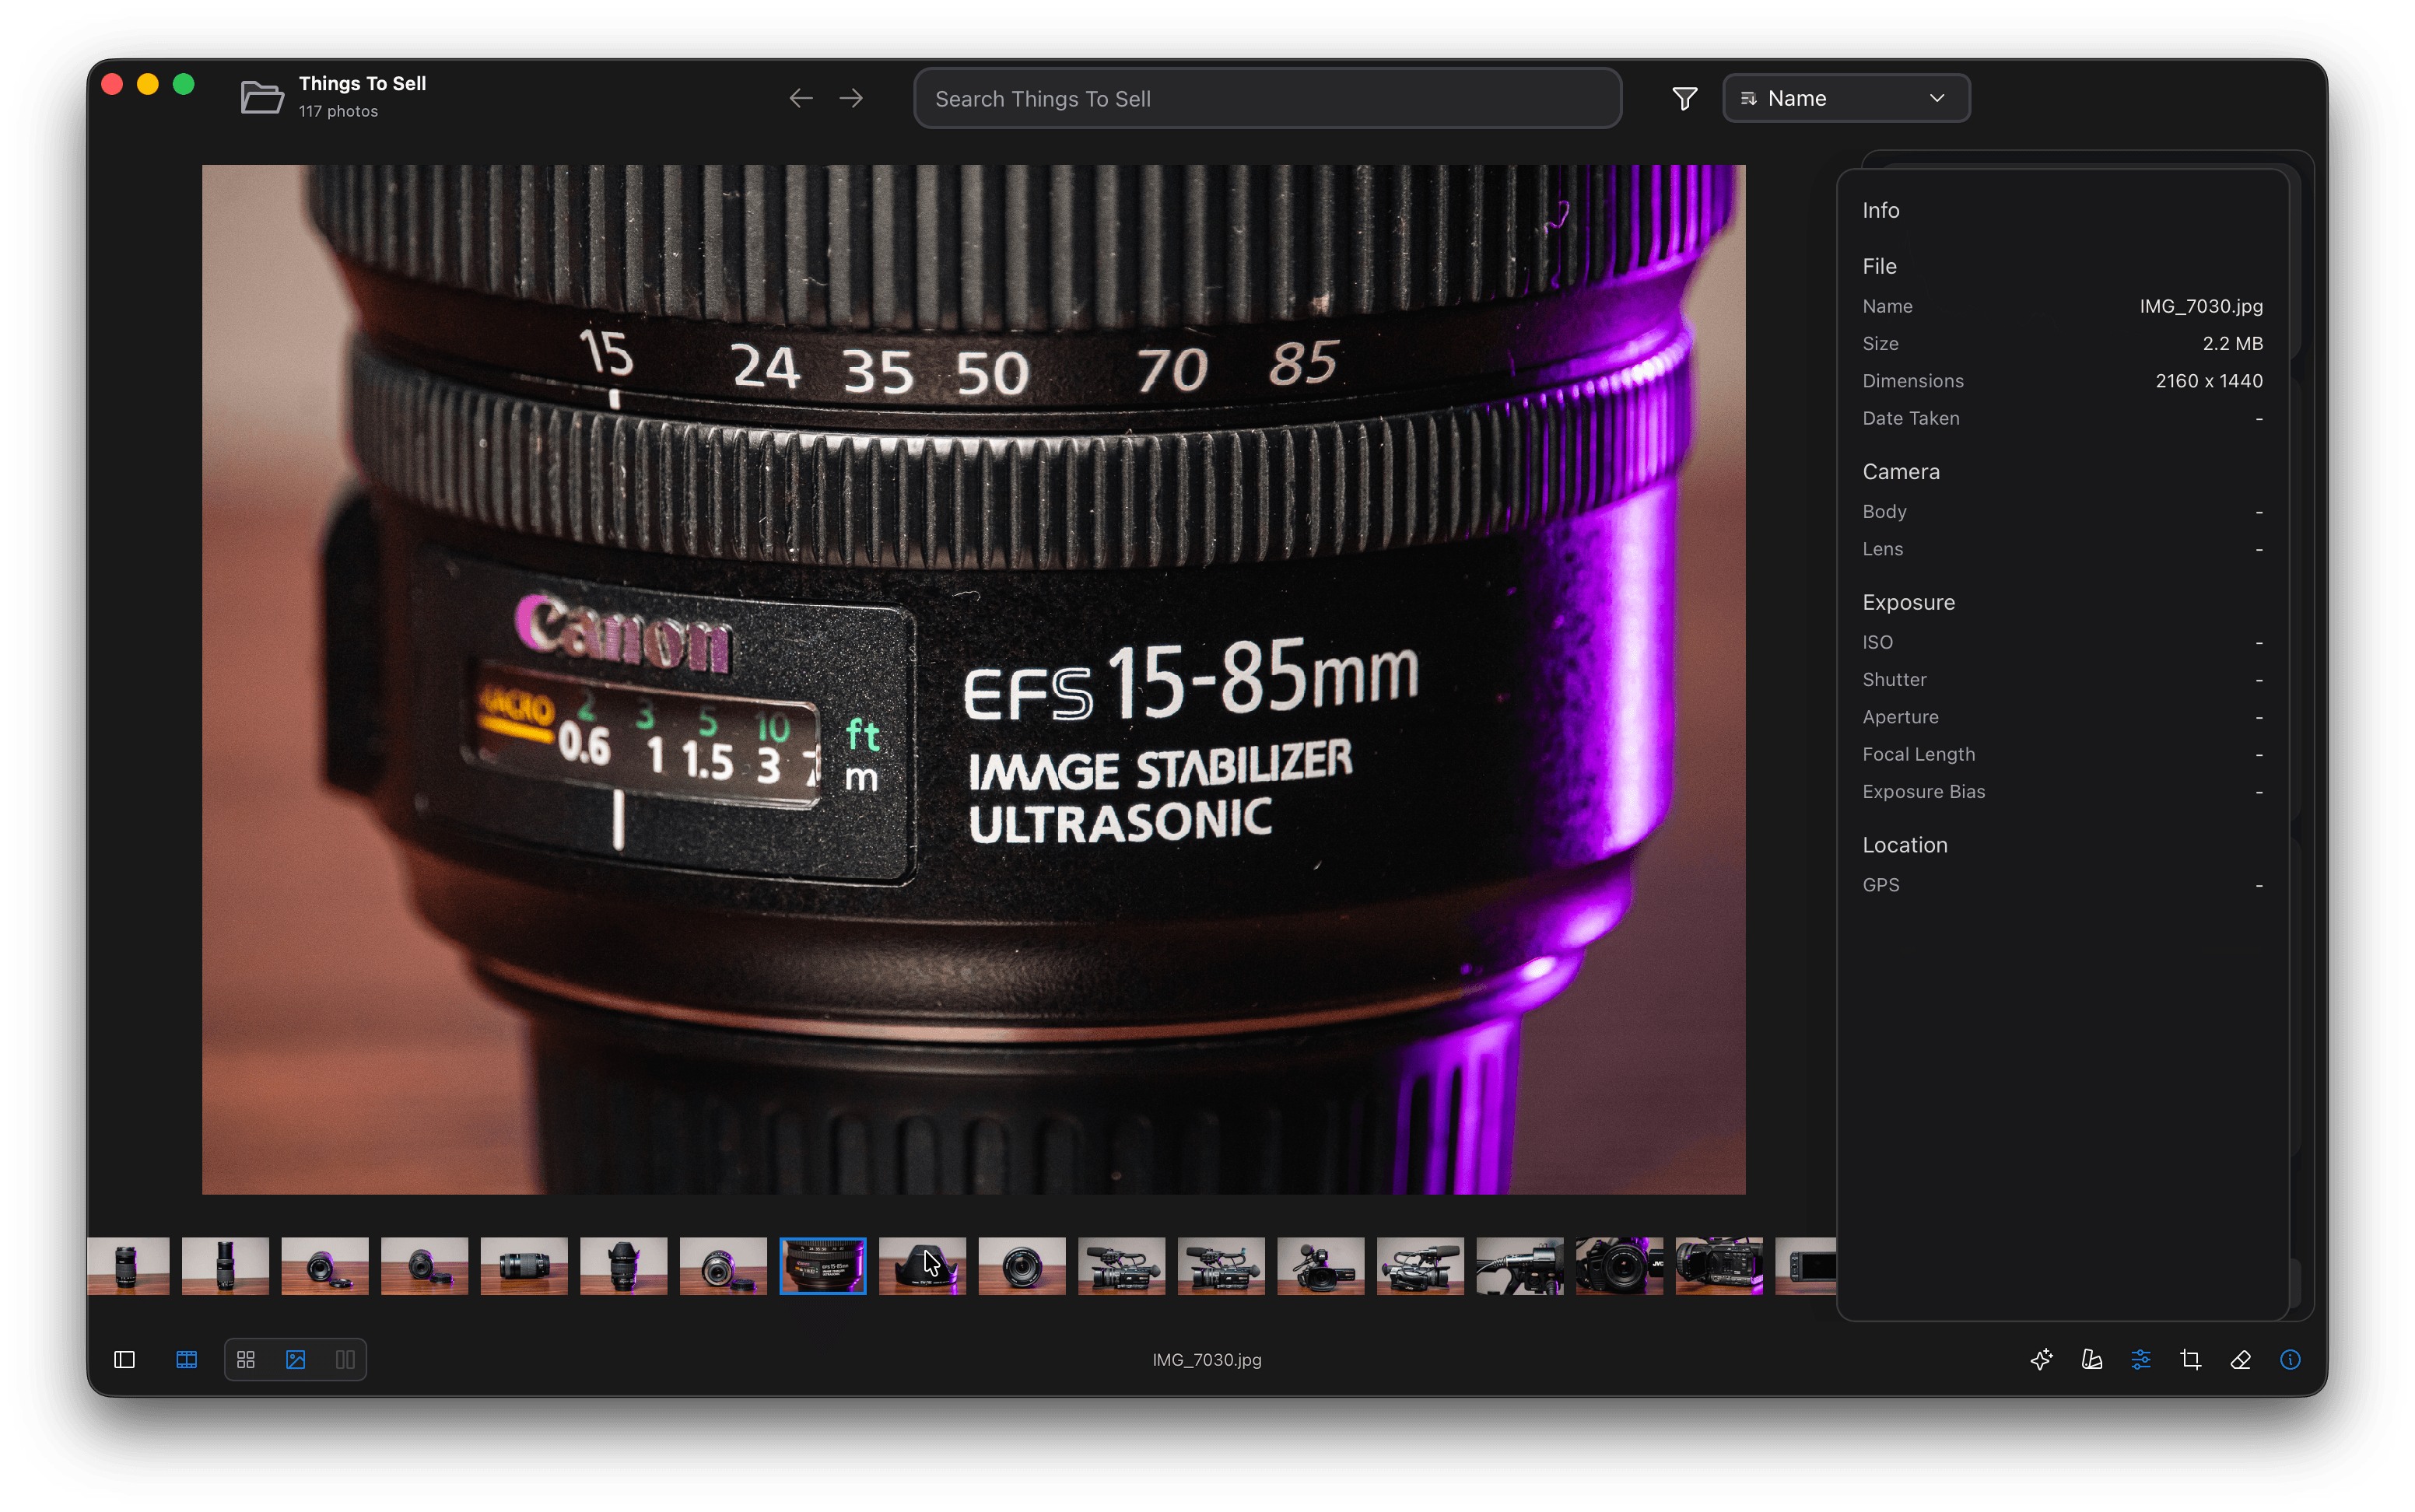
Task: Click the GPS label
Action: coord(1880,885)
